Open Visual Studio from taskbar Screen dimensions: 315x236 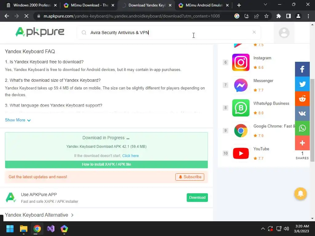[51, 229]
